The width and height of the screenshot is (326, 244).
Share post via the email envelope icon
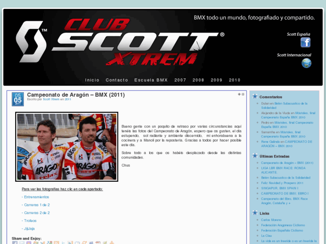pos(22,243)
